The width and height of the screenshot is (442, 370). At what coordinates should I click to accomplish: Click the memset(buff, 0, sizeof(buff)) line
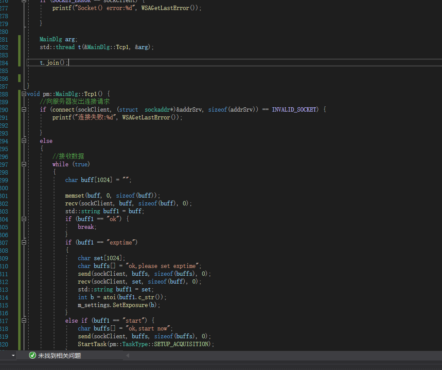pyautogui.click(x=113, y=195)
